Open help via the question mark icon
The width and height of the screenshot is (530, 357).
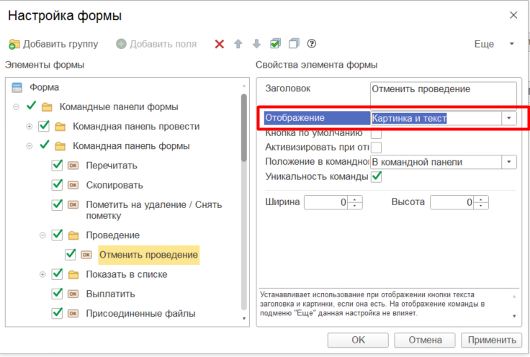312,44
